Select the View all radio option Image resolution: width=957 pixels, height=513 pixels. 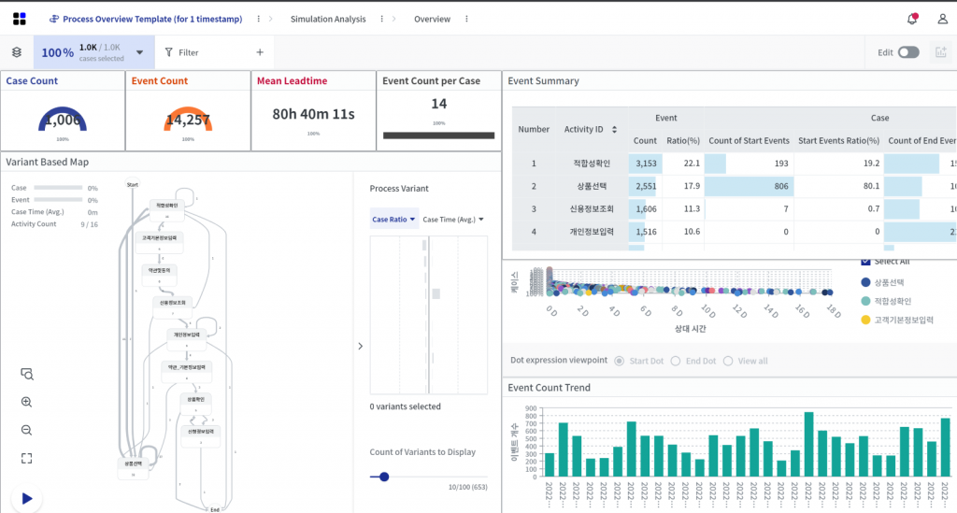(x=728, y=361)
